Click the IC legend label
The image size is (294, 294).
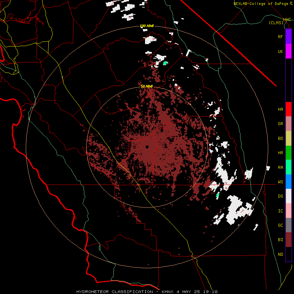[280, 211]
